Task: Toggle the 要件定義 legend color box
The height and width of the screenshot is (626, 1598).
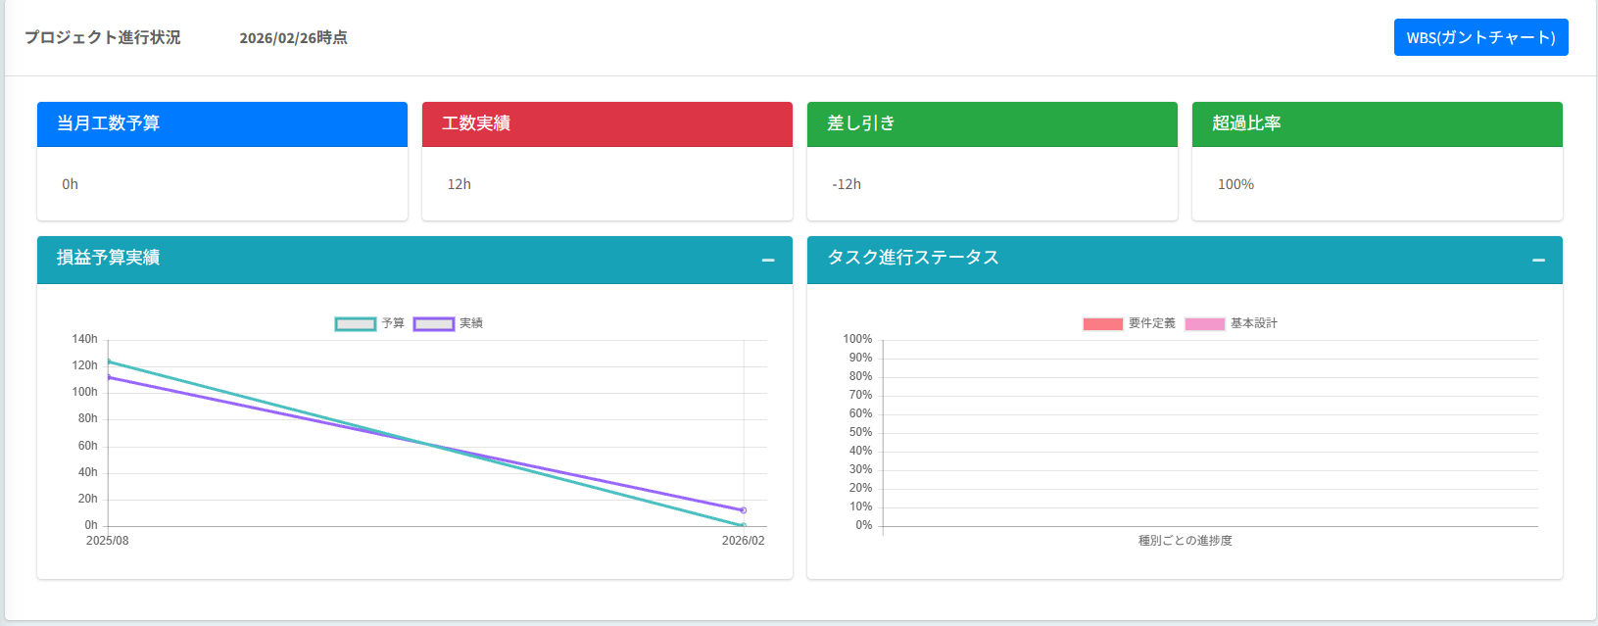Action: tap(1102, 323)
